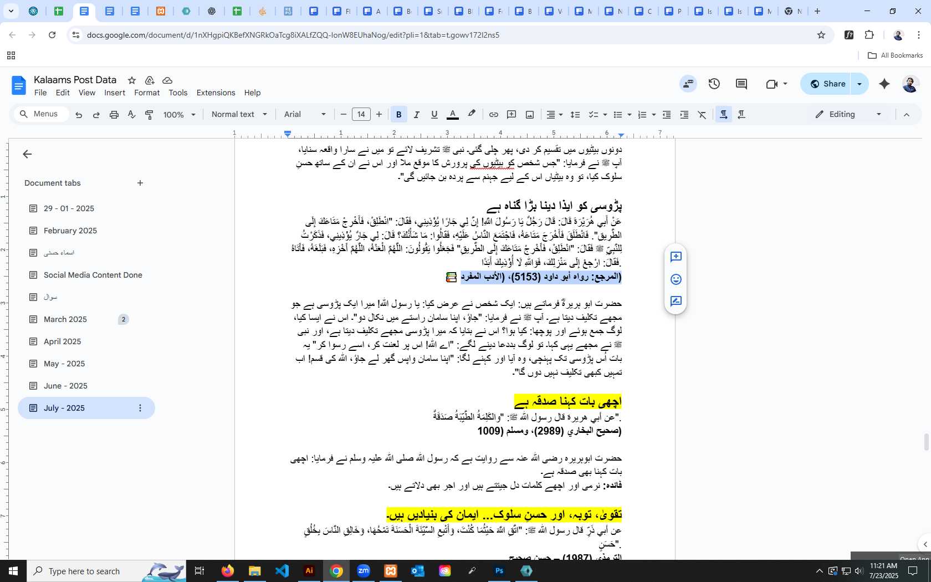Open line and paragraph spacing
Screen dimensions: 931x582
[x=575, y=115]
